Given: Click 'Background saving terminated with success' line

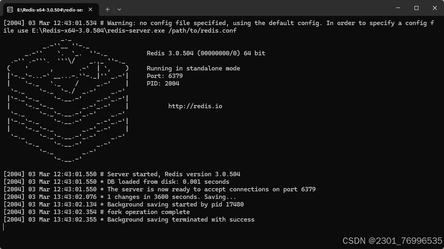Looking at the screenshot, I should [x=129, y=220].
